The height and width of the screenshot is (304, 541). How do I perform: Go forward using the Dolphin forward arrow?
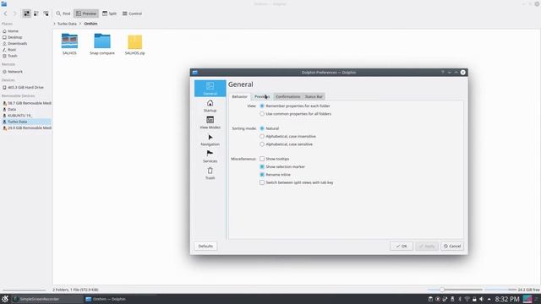click(15, 14)
